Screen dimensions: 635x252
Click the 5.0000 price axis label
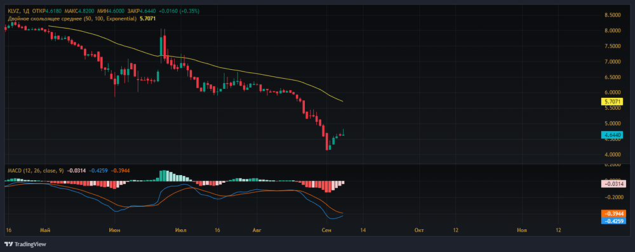tap(612, 124)
